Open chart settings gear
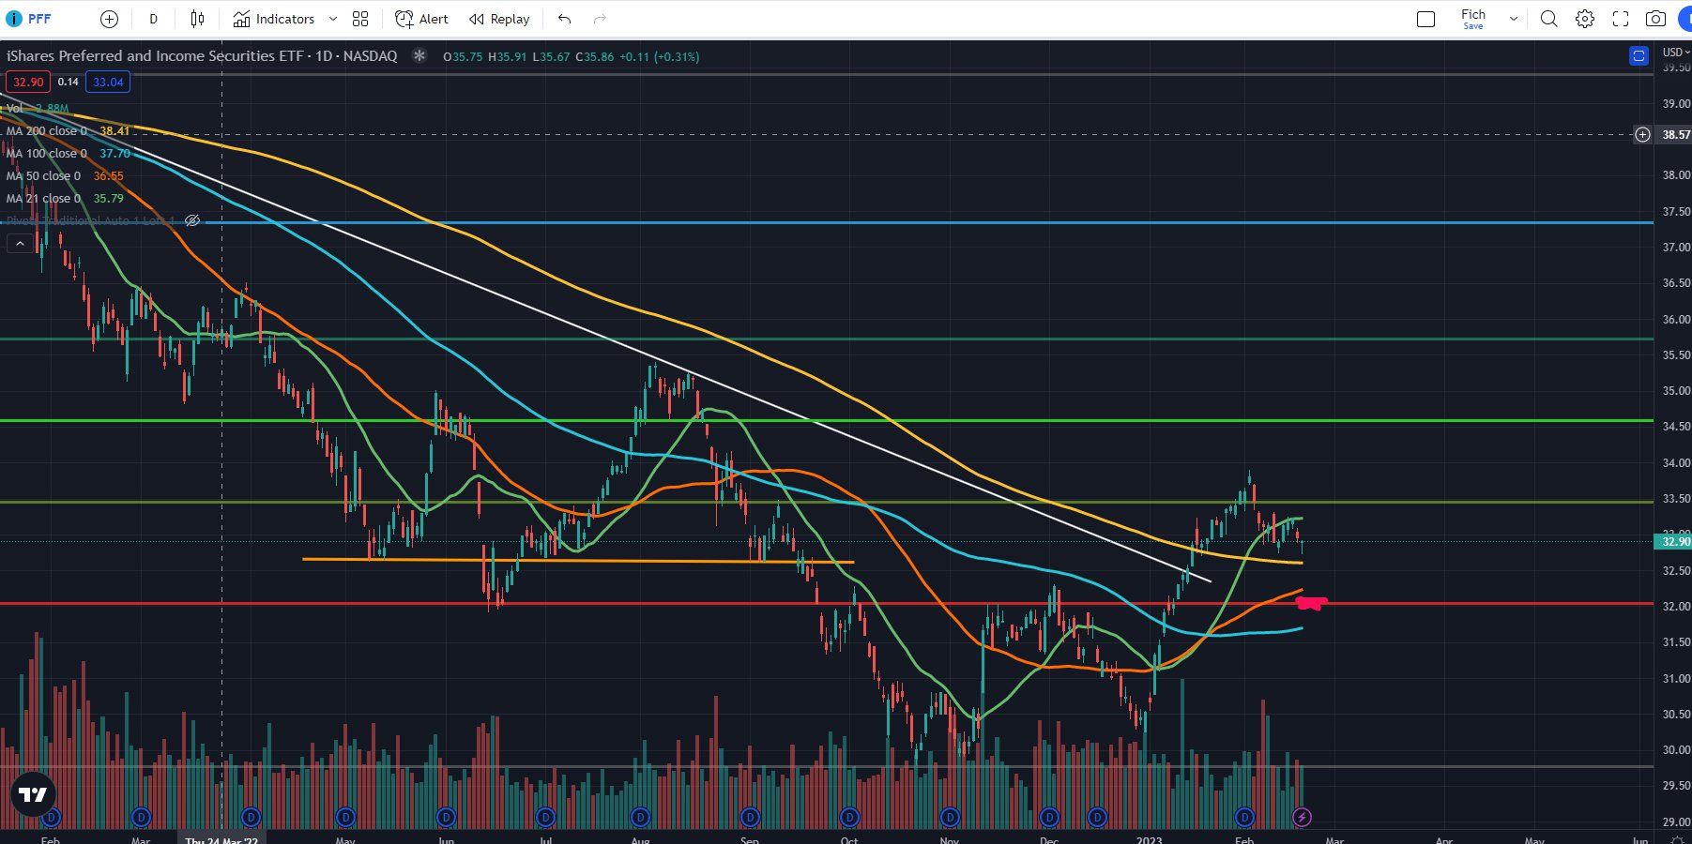 pos(1585,19)
